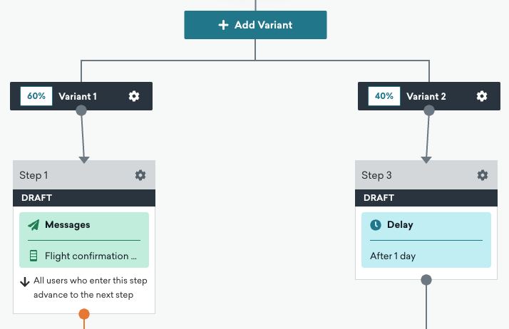Click the paper plane Messages icon
Image resolution: width=509 pixels, height=329 pixels.
coord(34,224)
